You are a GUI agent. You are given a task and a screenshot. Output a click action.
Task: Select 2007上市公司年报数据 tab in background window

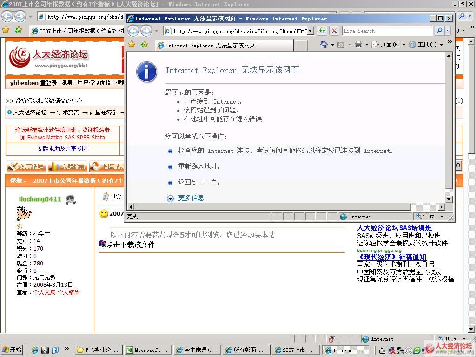[78, 31]
